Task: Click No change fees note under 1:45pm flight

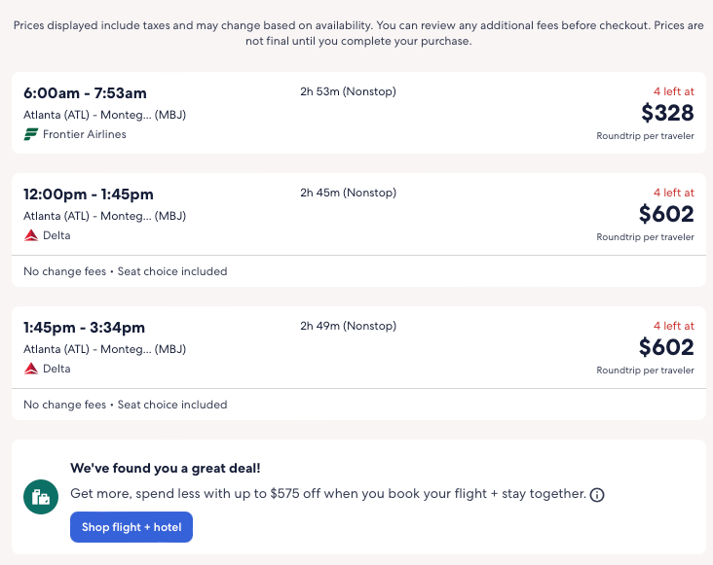Action: point(125,405)
